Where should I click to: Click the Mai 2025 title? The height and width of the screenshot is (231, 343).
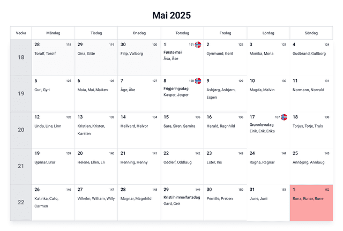pos(171,15)
